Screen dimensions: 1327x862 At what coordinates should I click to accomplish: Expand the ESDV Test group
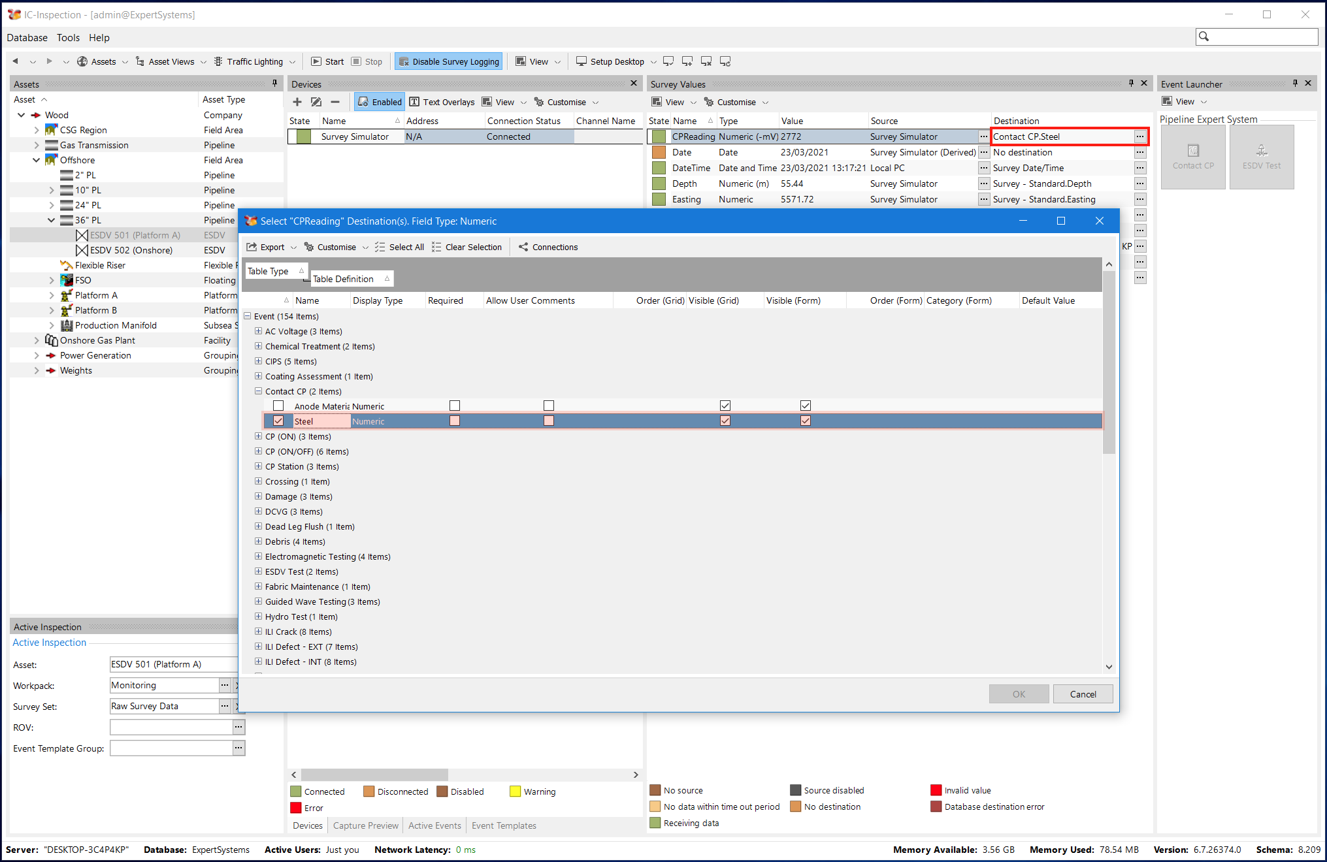click(258, 571)
